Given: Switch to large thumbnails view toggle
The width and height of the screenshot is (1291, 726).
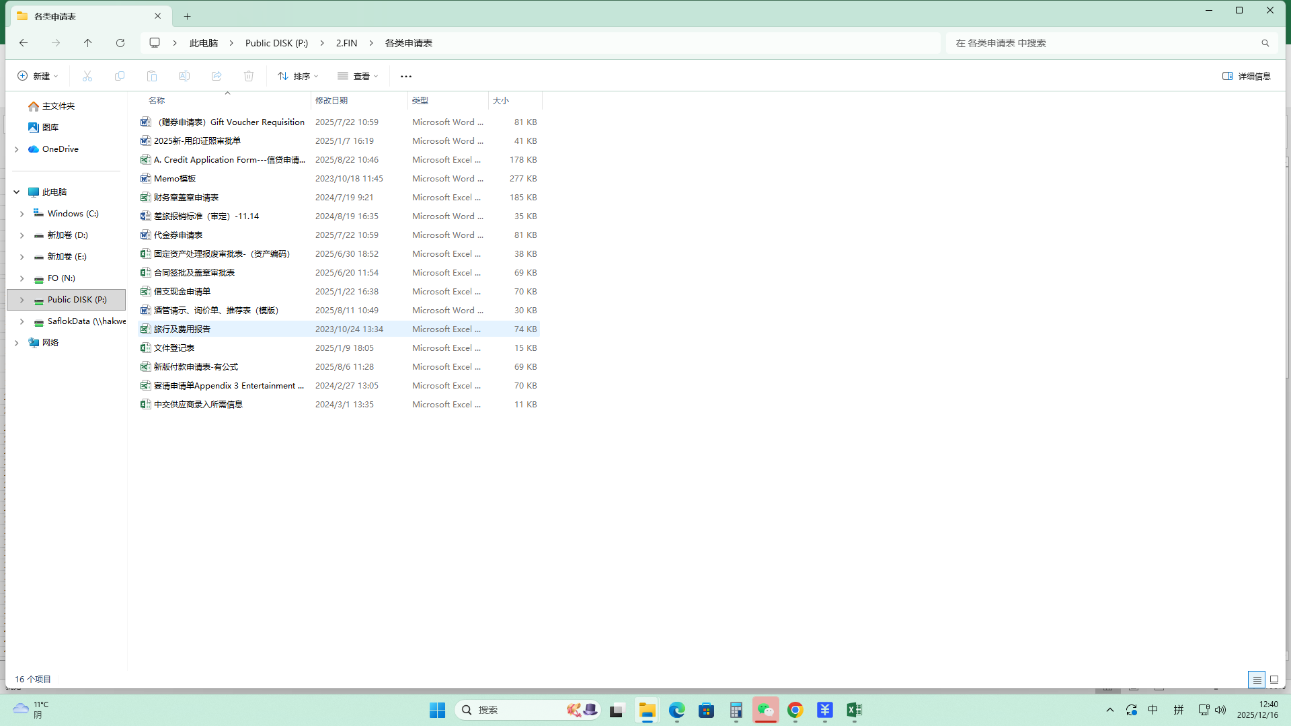Looking at the screenshot, I should [x=1274, y=680].
